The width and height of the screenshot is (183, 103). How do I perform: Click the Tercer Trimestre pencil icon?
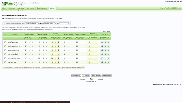63,34
